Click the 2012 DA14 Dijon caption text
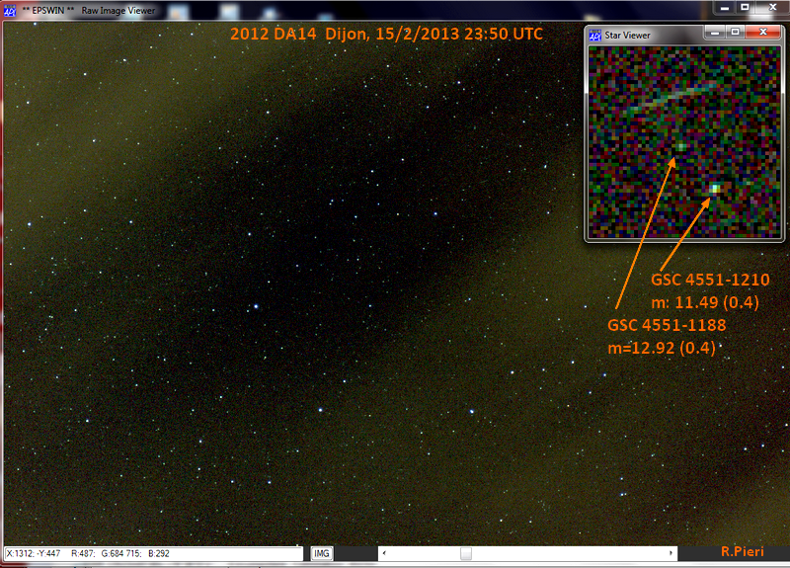The width and height of the screenshot is (790, 568). click(x=386, y=35)
